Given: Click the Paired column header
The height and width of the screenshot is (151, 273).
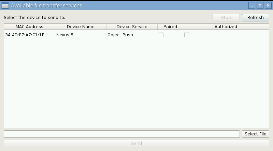Looking at the screenshot, I should pyautogui.click(x=170, y=26).
